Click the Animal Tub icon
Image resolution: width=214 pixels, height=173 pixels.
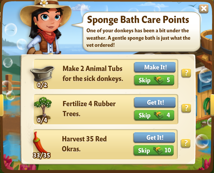pyautogui.click(x=42, y=74)
